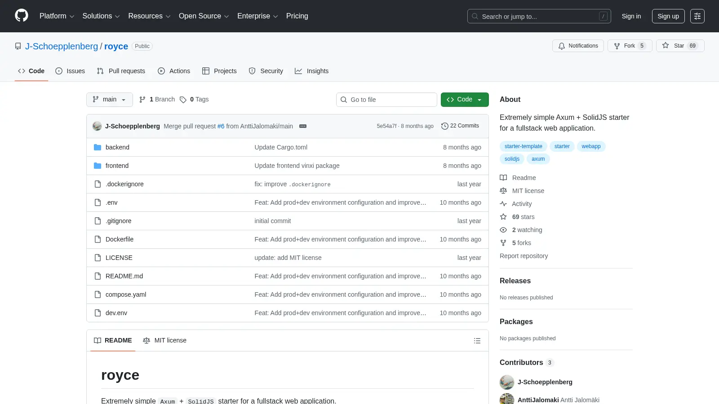Viewport: 719px width, 404px height.
Task: Click the notifications bell icon
Action: [562, 46]
